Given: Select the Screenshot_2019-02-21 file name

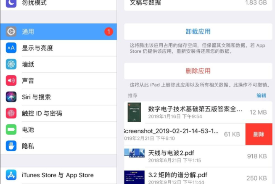Looking at the screenshot, I should coord(171,131).
